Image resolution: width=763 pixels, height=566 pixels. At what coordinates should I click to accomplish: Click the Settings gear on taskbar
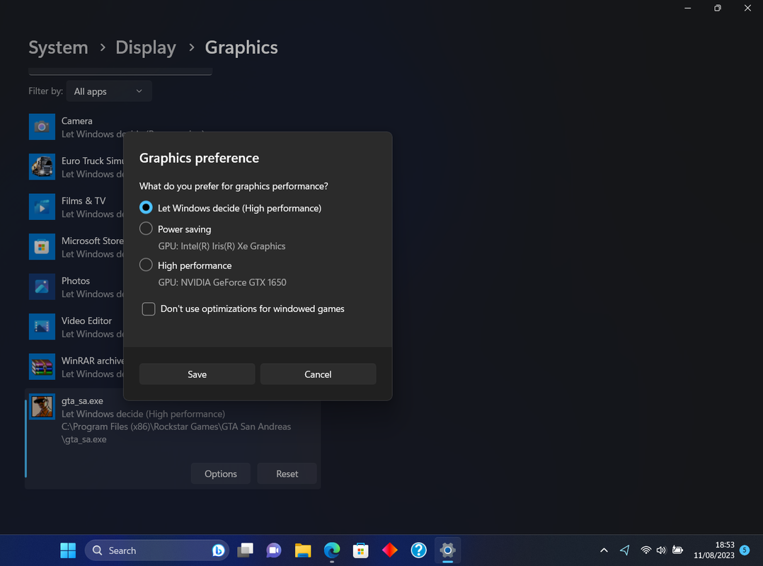[447, 550]
